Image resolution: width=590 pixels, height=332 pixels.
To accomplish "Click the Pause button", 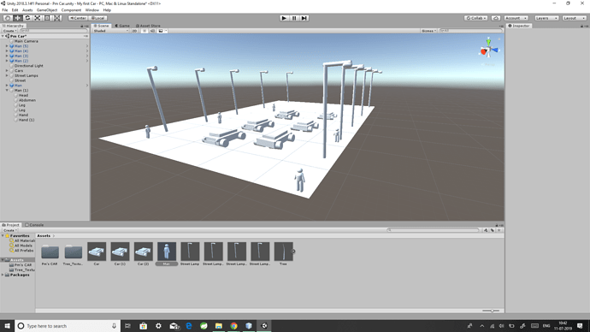I will pyautogui.click(x=294, y=18).
